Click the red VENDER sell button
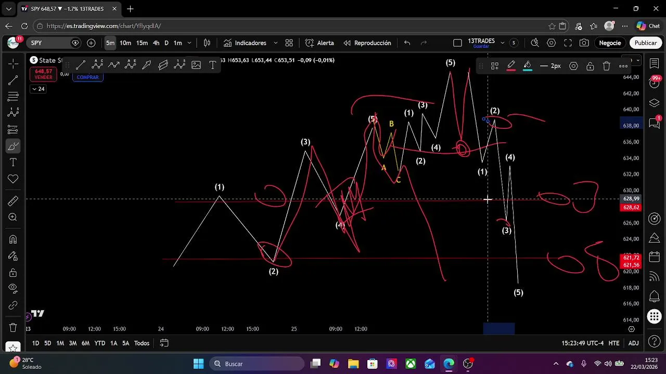Viewport: 666px width, 374px height. [x=44, y=74]
